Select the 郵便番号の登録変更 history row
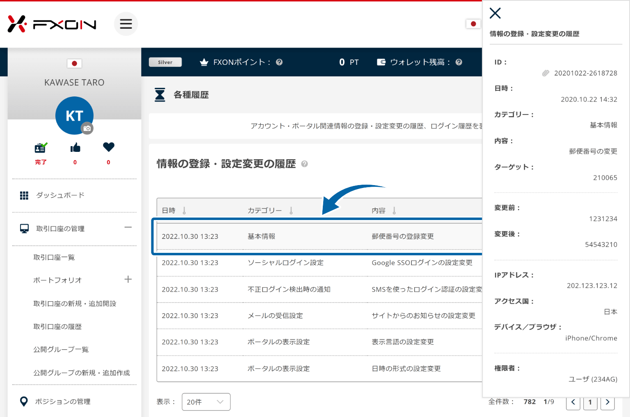 point(319,236)
